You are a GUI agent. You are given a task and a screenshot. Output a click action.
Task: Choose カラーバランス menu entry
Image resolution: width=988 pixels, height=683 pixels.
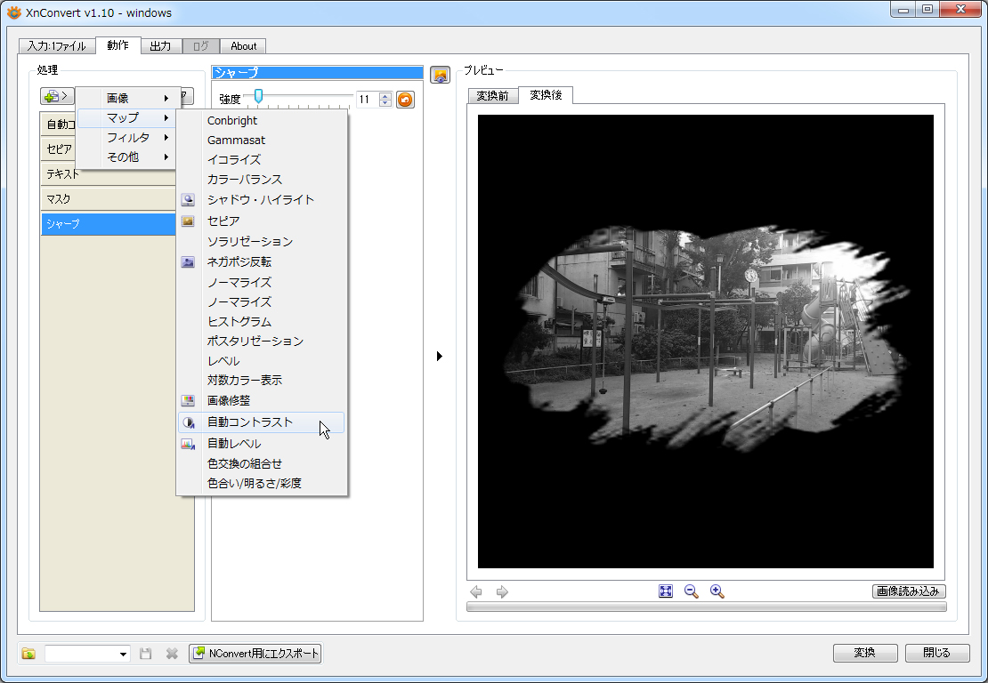tap(262, 180)
